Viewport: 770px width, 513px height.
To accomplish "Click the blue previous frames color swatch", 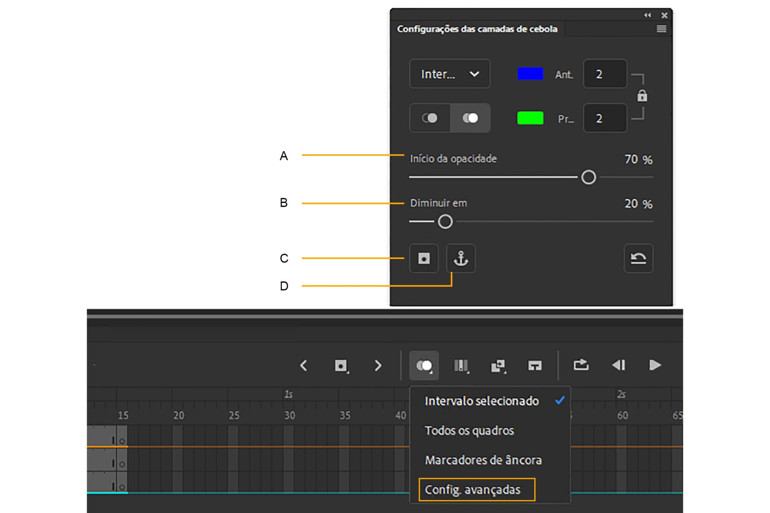I will tap(530, 74).
